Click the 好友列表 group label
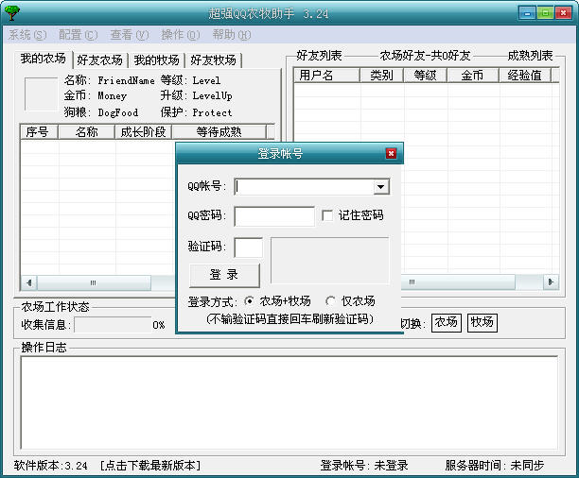The width and height of the screenshot is (579, 478). [x=319, y=56]
